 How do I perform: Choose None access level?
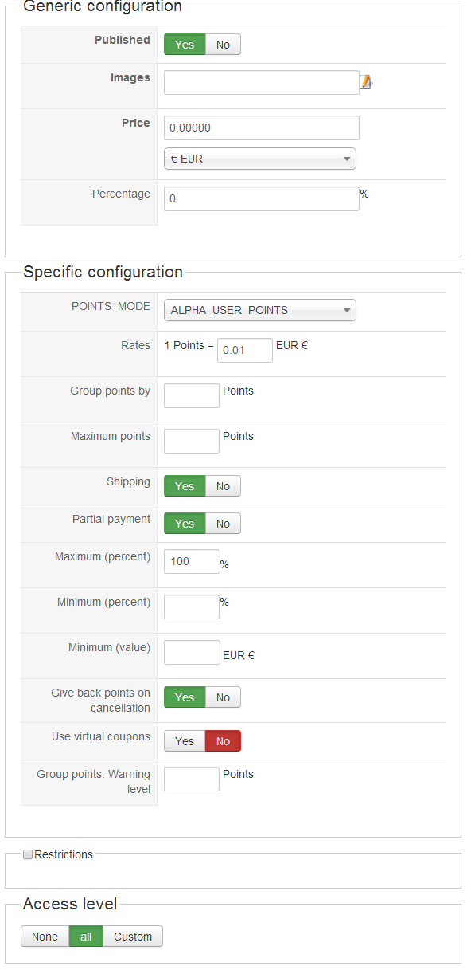click(45, 937)
